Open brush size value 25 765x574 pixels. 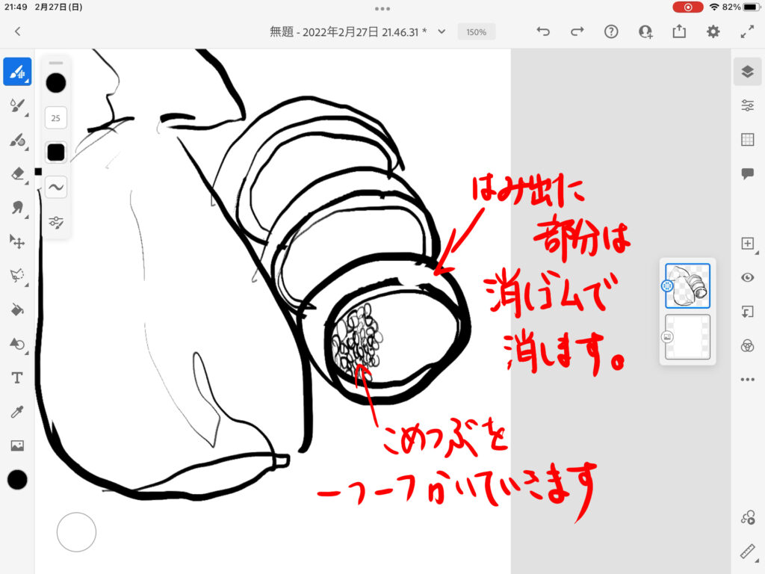pyautogui.click(x=56, y=117)
